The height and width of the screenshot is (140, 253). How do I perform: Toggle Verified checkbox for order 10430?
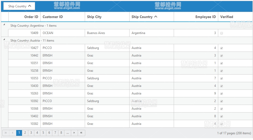(222, 86)
